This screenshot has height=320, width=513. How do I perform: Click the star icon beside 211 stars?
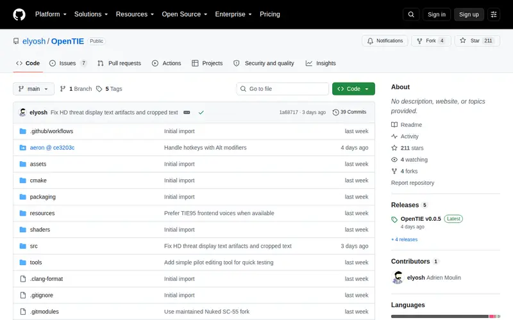pyautogui.click(x=394, y=148)
